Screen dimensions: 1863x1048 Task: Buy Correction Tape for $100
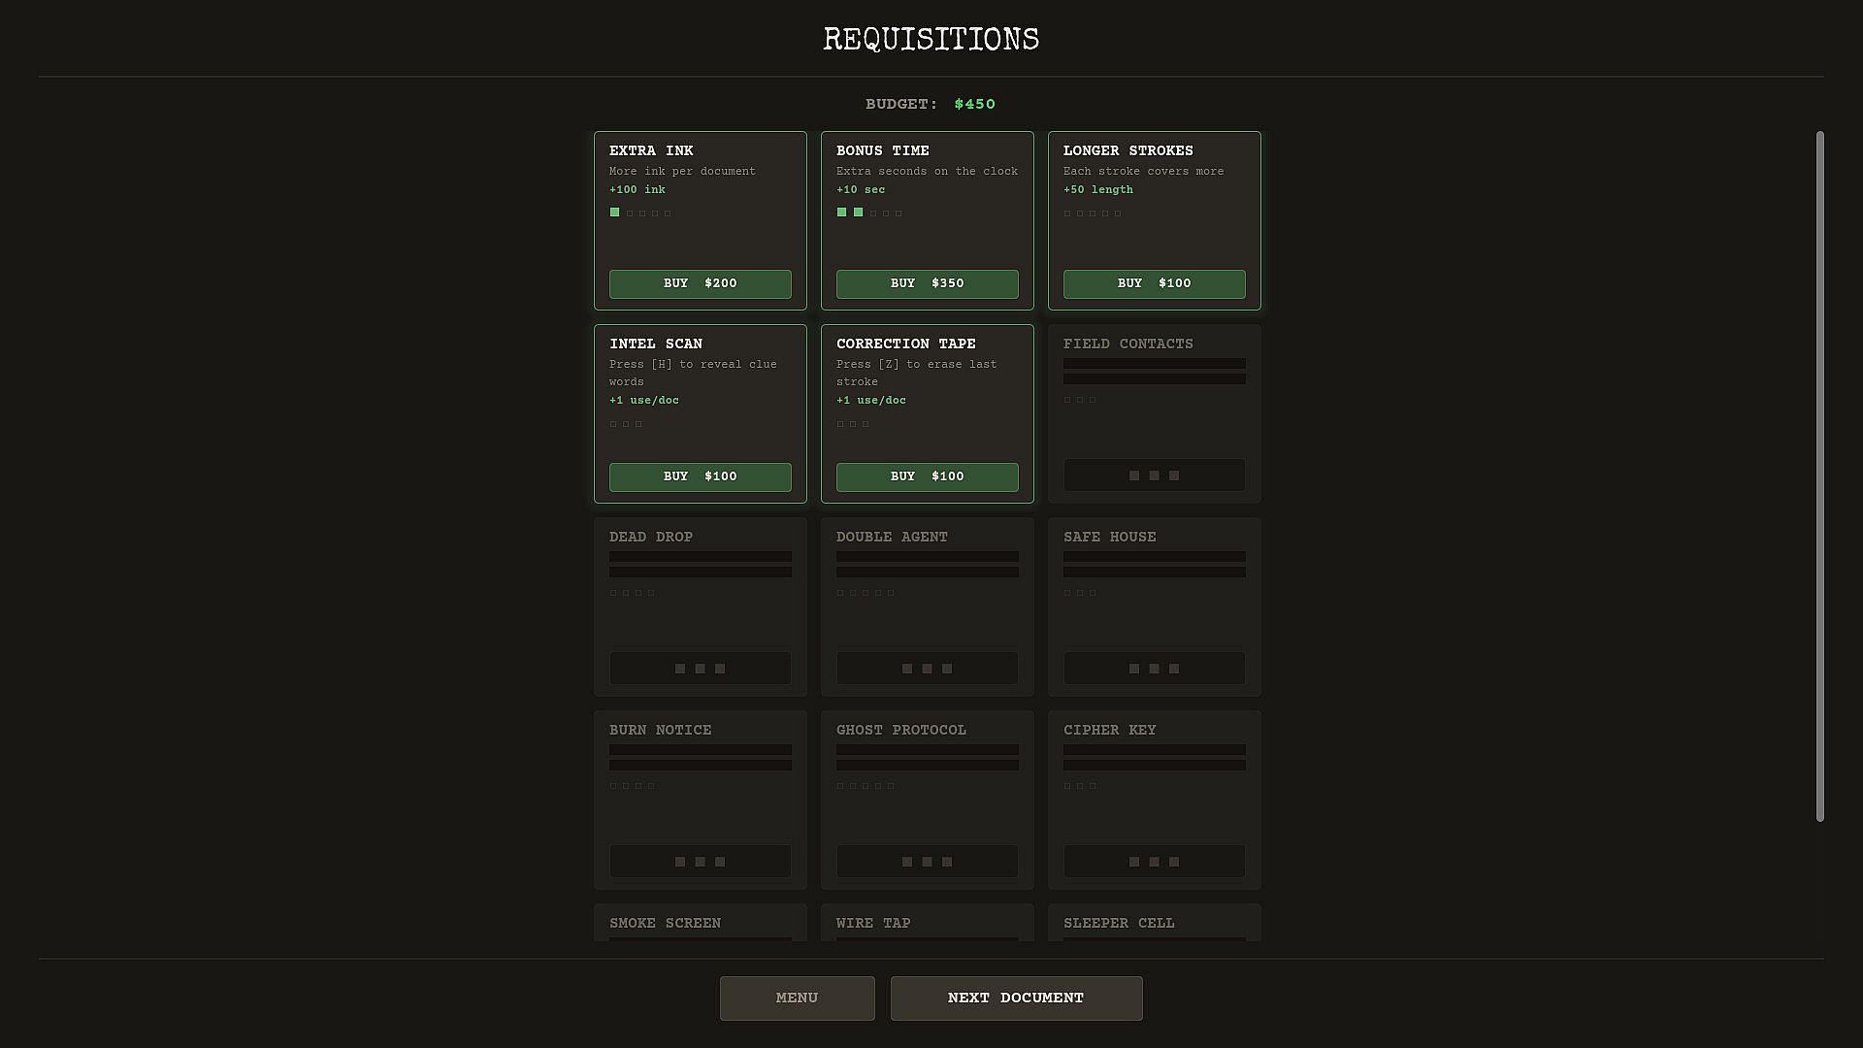(x=927, y=476)
